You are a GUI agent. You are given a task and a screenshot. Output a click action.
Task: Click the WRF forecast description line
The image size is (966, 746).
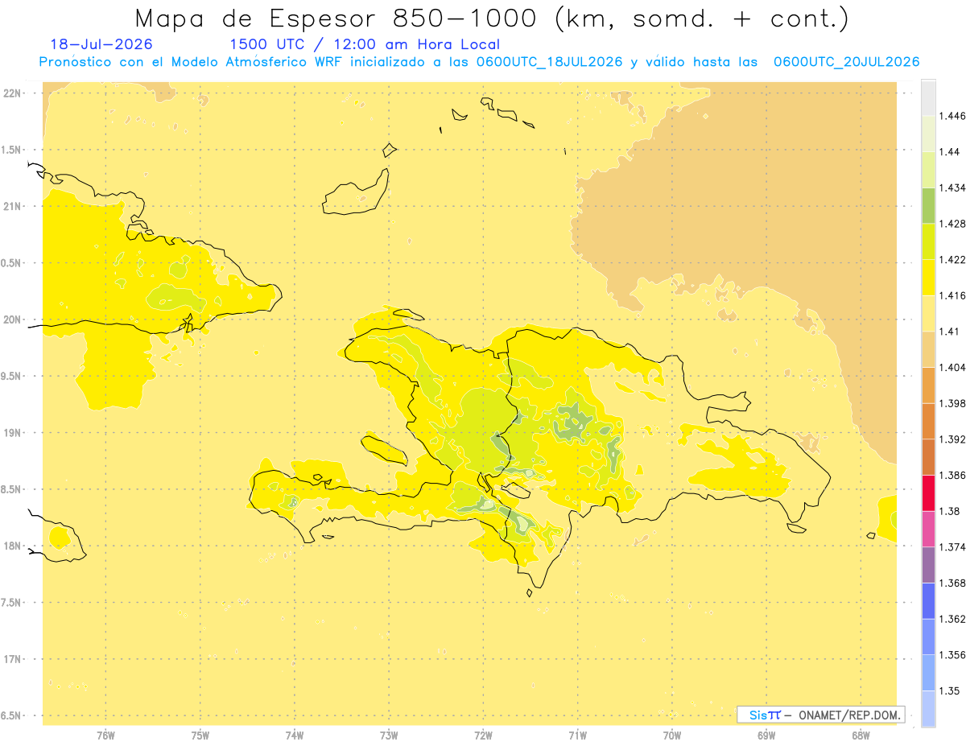point(479,62)
